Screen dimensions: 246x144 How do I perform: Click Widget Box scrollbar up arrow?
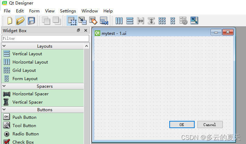tap(86, 46)
